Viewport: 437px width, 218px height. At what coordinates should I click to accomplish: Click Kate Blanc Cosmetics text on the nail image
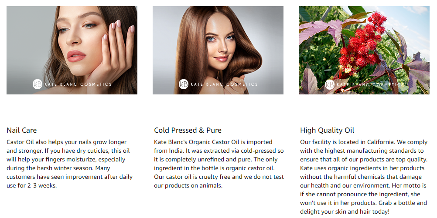[x=78, y=84]
